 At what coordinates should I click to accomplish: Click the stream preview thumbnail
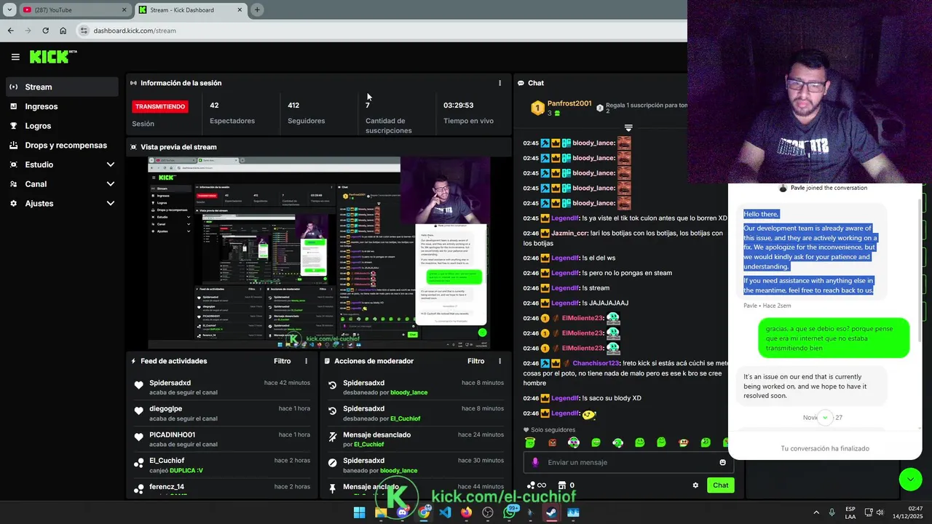coord(319,253)
